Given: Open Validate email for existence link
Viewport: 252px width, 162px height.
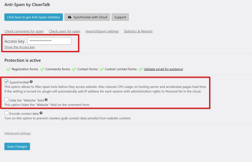Looking at the screenshot, I should click(x=163, y=69).
